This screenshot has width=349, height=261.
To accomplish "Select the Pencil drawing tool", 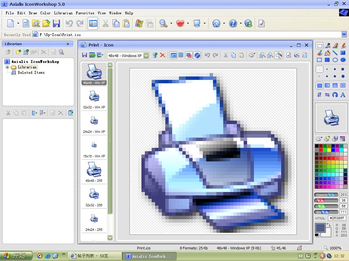I will pyautogui.click(x=343, y=46).
